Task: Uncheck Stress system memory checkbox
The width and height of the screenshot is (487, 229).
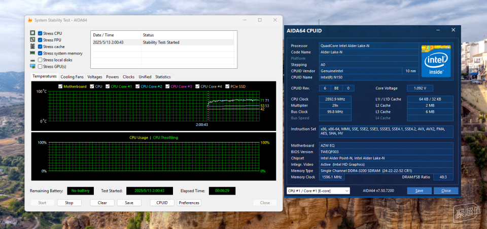Action: click(40, 53)
